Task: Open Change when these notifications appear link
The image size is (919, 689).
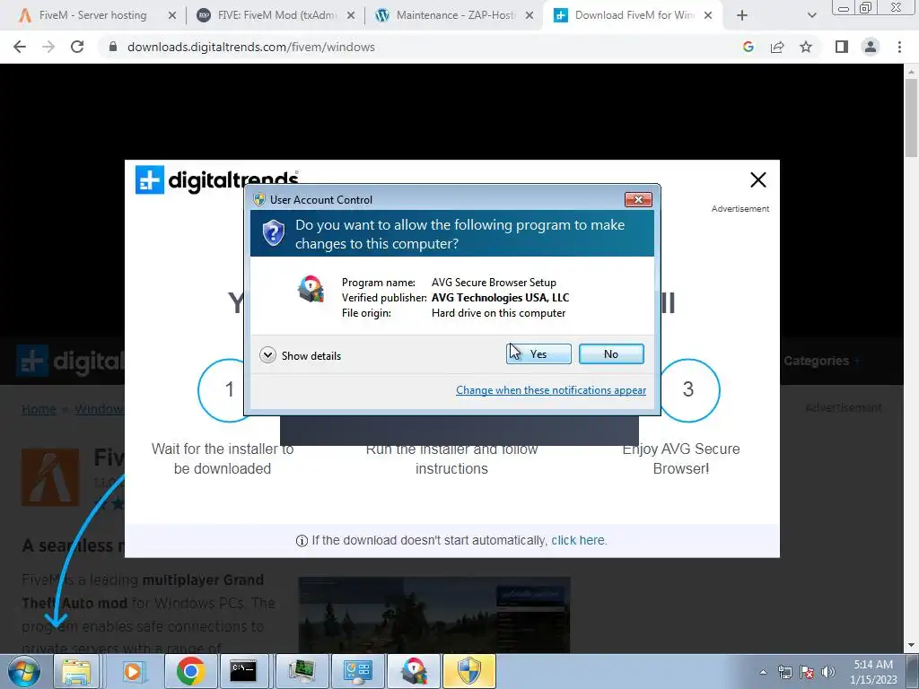Action: 551,390
